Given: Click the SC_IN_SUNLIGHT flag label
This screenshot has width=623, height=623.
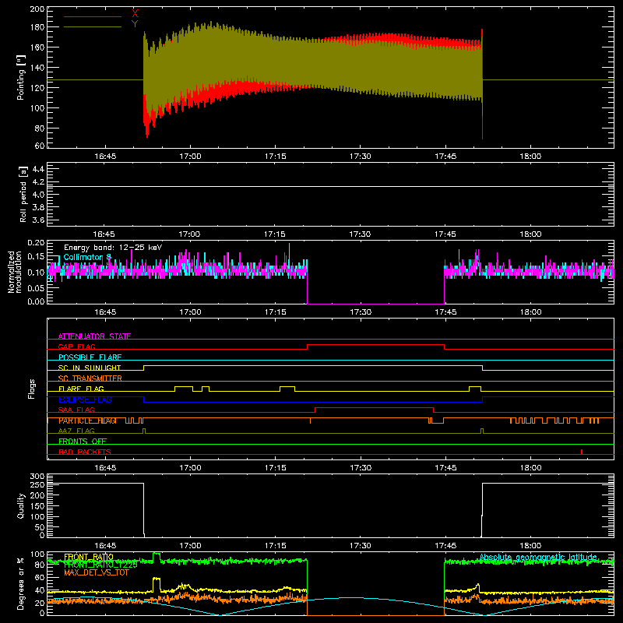Looking at the screenshot, I should 90,368.
